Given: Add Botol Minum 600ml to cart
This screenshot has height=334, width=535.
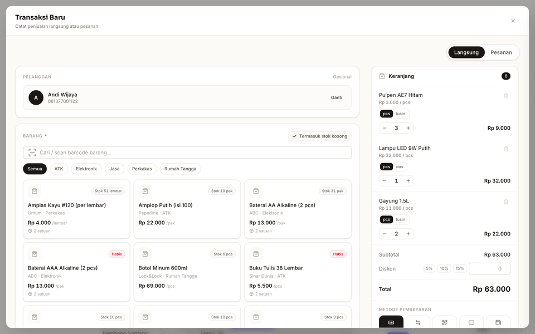Looking at the screenshot, I should (x=187, y=272).
